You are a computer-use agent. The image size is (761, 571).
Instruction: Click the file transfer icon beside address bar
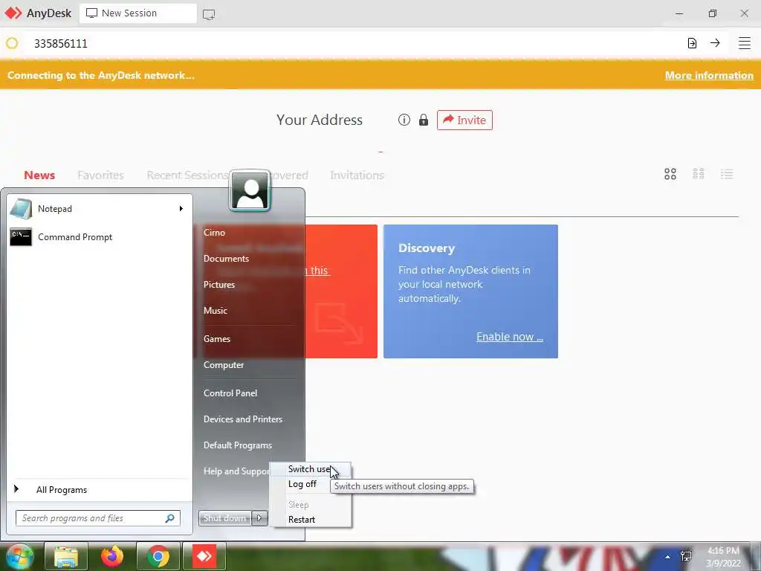click(x=692, y=43)
